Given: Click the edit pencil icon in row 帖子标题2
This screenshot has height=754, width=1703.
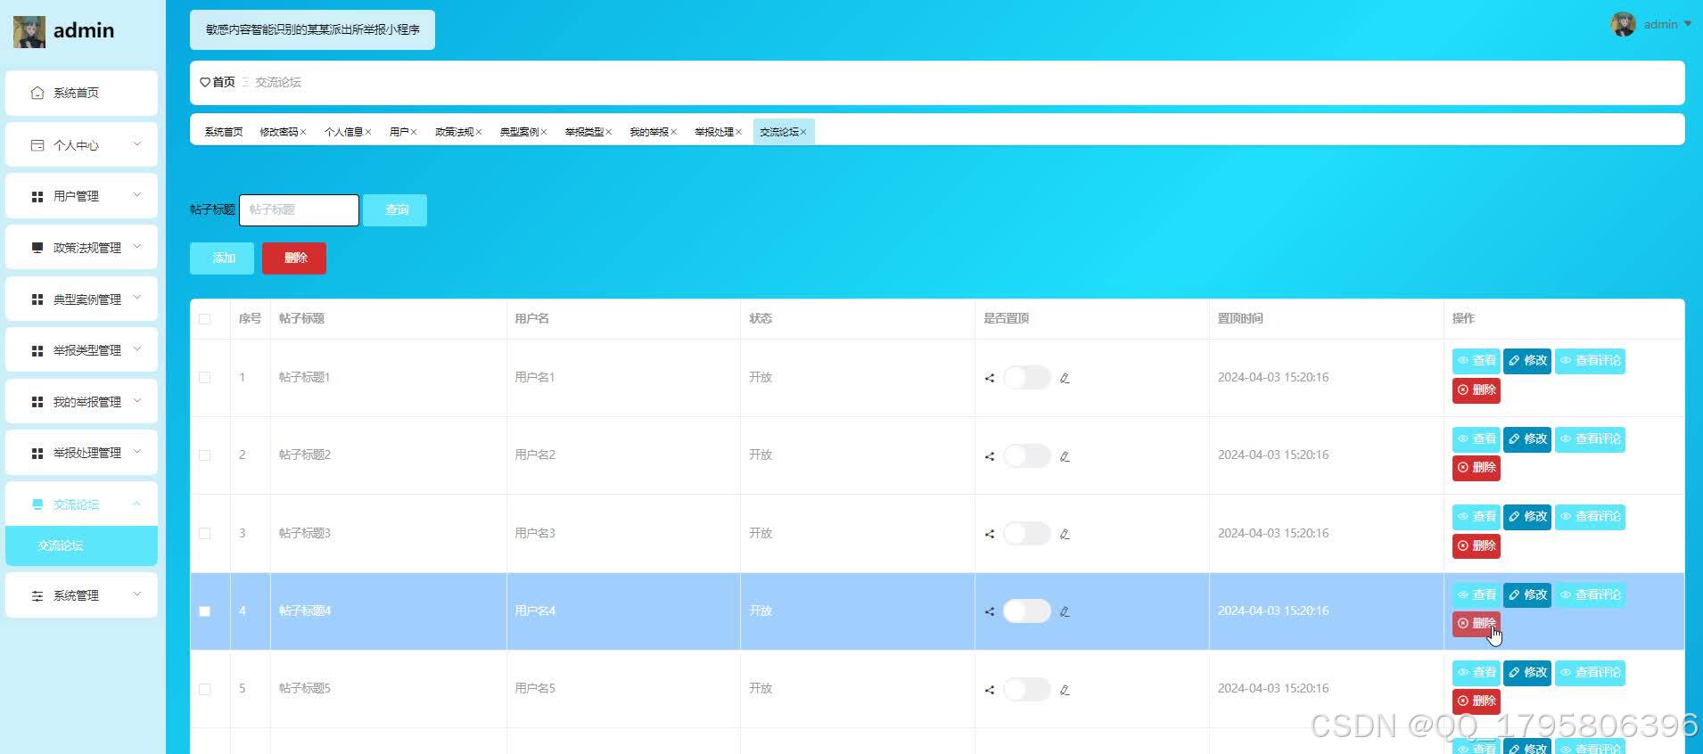Looking at the screenshot, I should 1065,456.
